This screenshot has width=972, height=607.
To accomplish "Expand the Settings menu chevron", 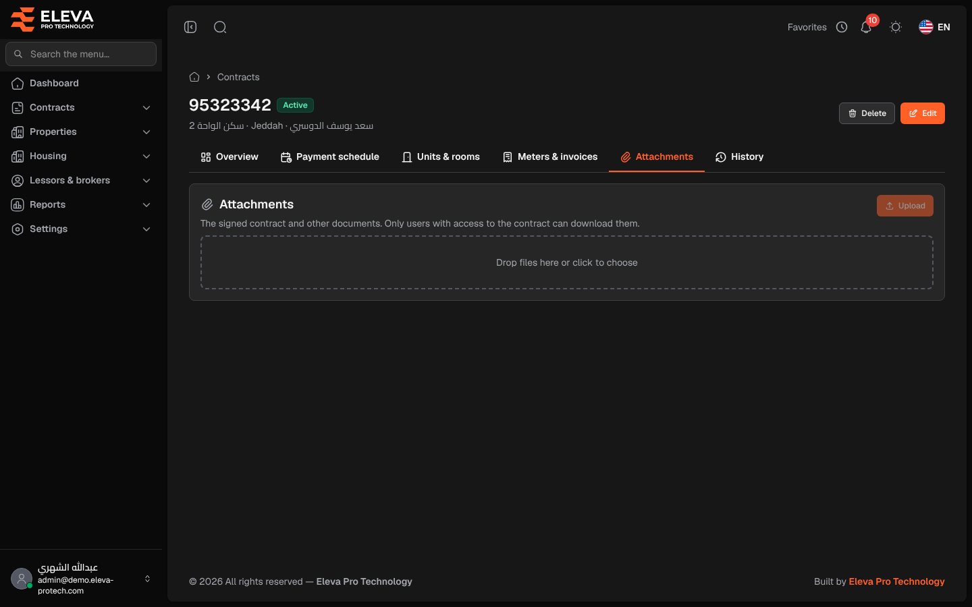I will point(146,229).
